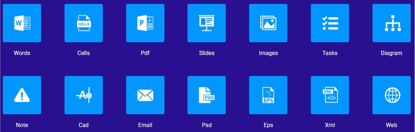Viewport: 415px width, 132px height.
Task: Click the Cells spreadsheet icon tile
Action: [84, 23]
